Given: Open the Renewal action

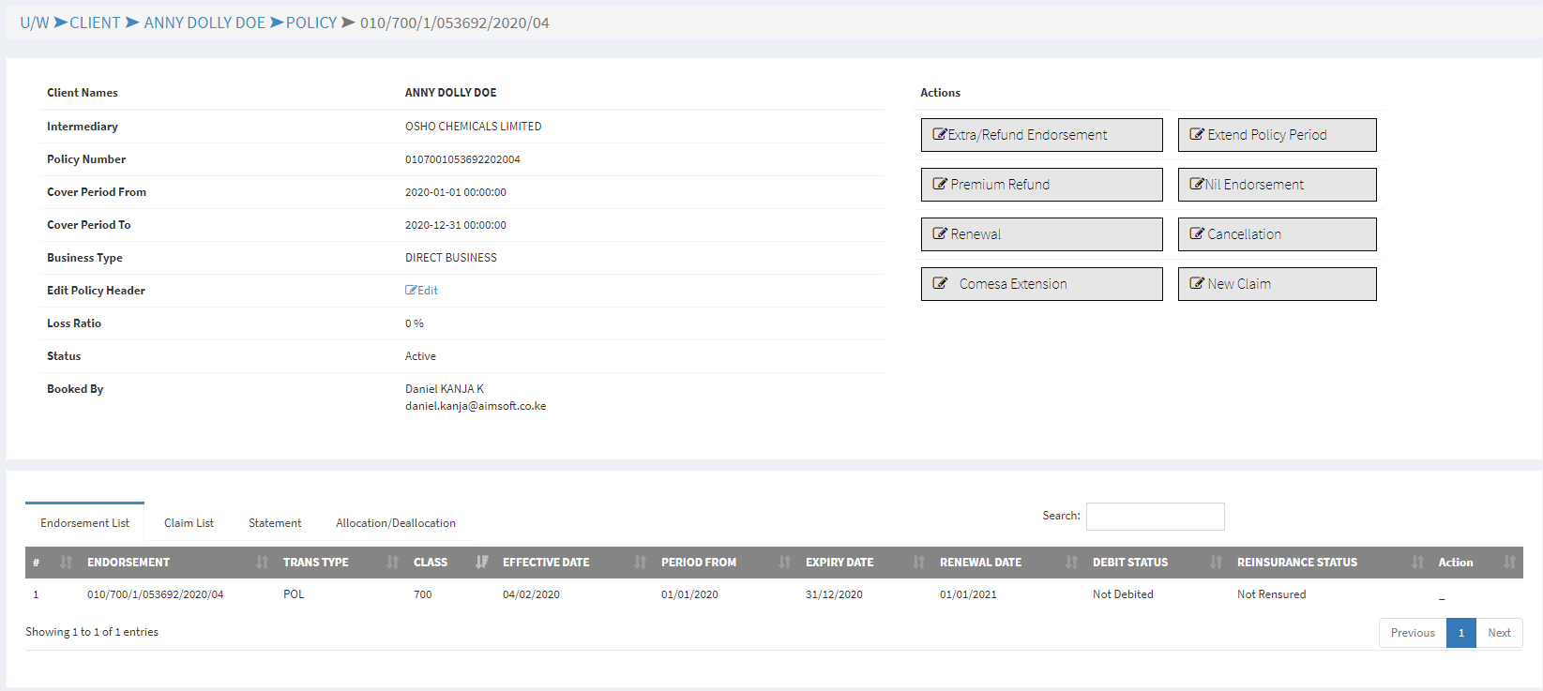Looking at the screenshot, I should click(1041, 234).
